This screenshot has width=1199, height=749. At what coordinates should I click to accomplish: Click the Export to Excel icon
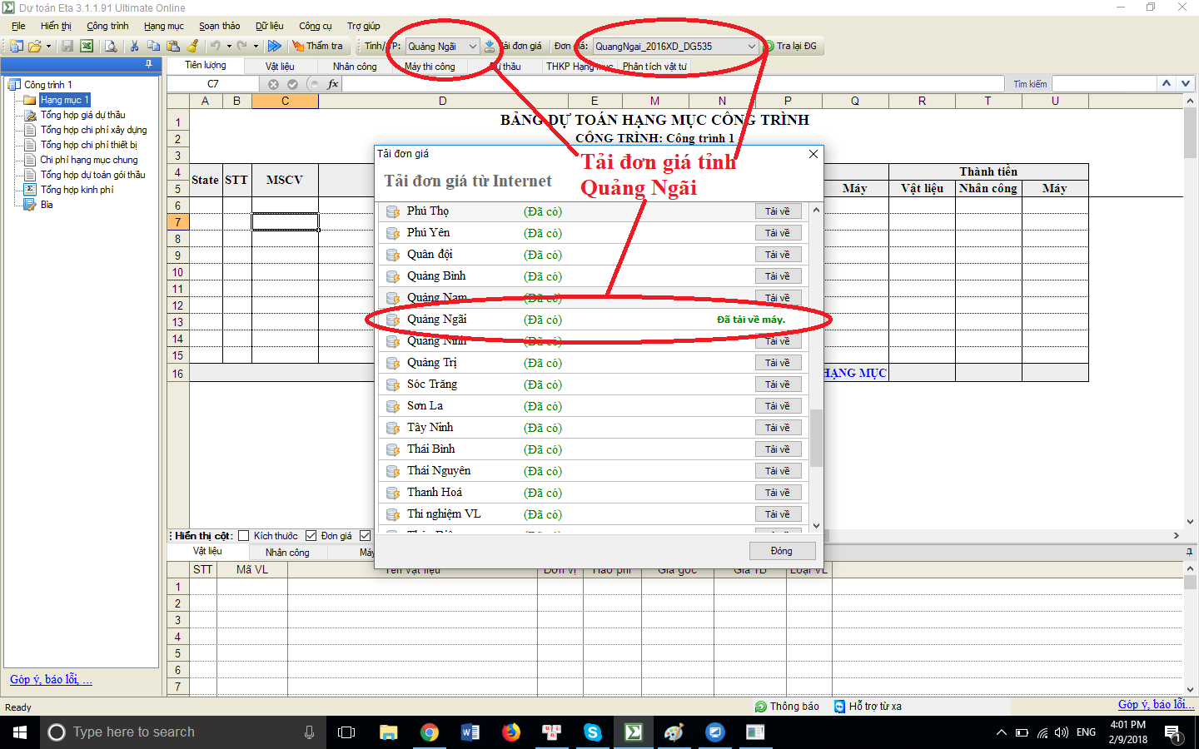pyautogui.click(x=86, y=47)
